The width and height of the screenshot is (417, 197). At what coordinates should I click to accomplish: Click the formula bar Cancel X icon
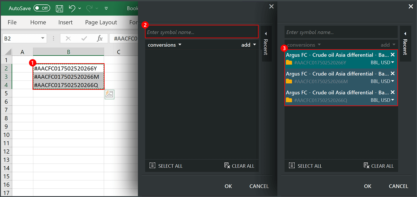coord(68,38)
